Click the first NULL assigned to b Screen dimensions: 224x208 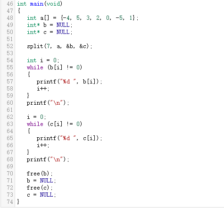63,25
